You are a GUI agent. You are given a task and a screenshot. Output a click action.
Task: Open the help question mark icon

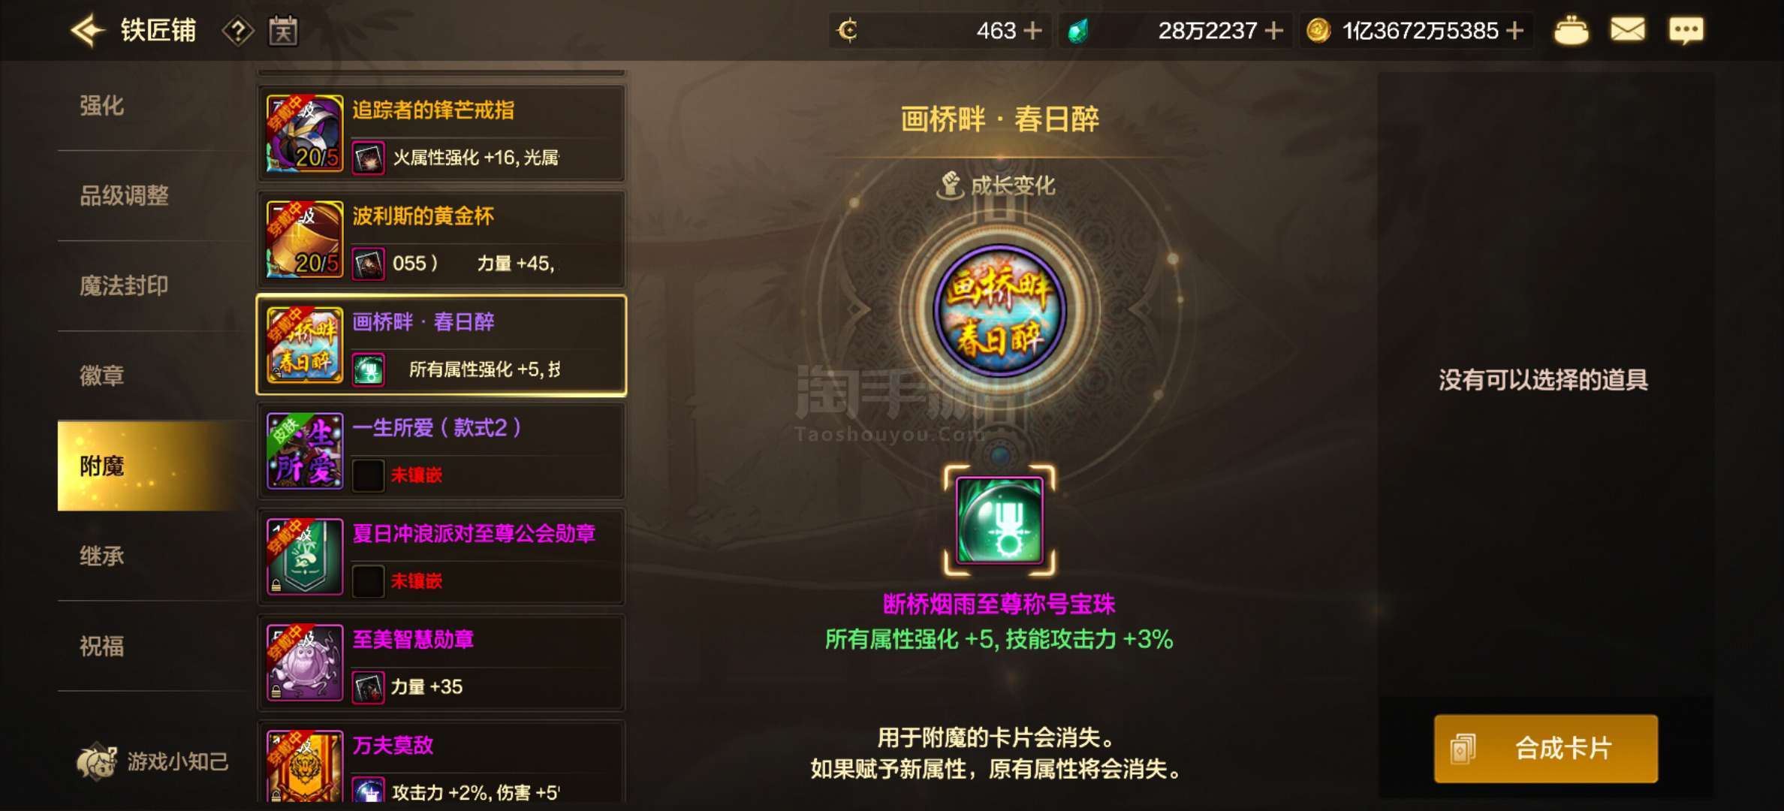[238, 31]
